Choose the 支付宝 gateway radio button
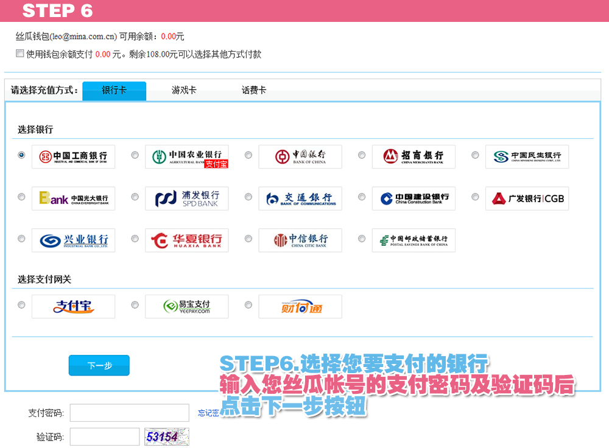 pyautogui.click(x=21, y=305)
